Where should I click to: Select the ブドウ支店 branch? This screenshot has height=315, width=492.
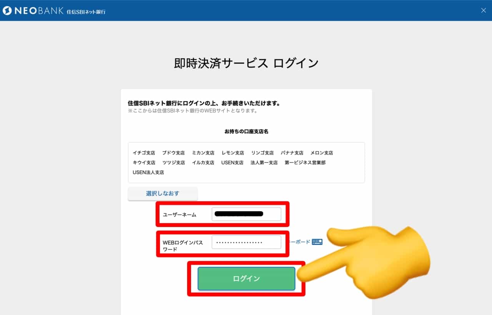tap(173, 153)
